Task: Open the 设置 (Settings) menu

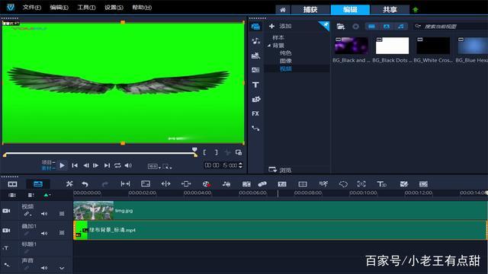Action: pyautogui.click(x=114, y=7)
